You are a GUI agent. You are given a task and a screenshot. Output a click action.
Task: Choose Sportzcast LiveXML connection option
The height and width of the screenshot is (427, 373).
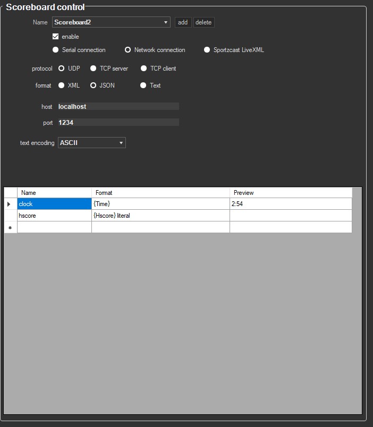pyautogui.click(x=207, y=50)
